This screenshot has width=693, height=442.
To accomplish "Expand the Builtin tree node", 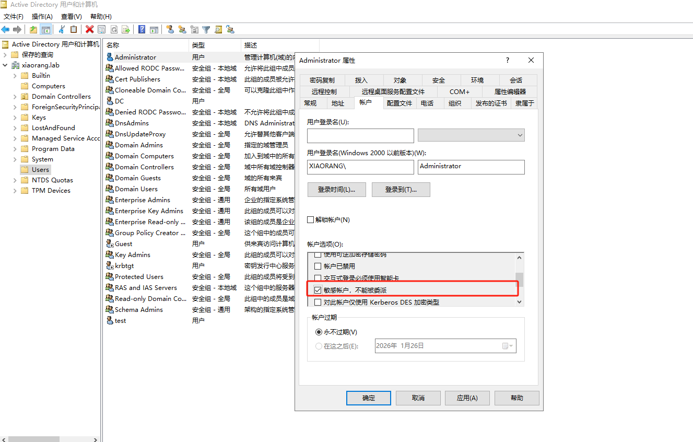I will 15,76.
